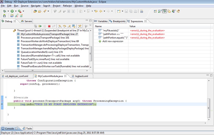Select Processor.process stack frame line 101
Image resolution: width=214 pixels, height=135 pixels.
(45, 38)
